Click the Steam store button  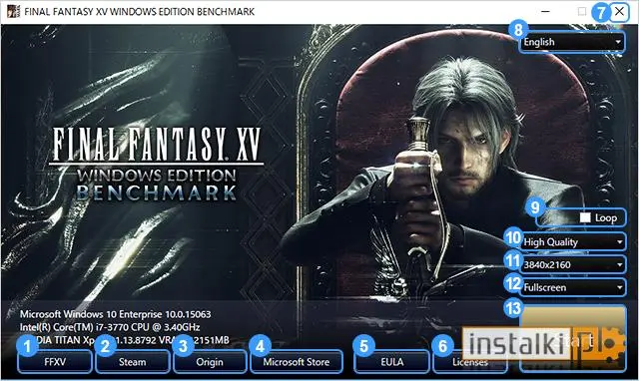[133, 361]
